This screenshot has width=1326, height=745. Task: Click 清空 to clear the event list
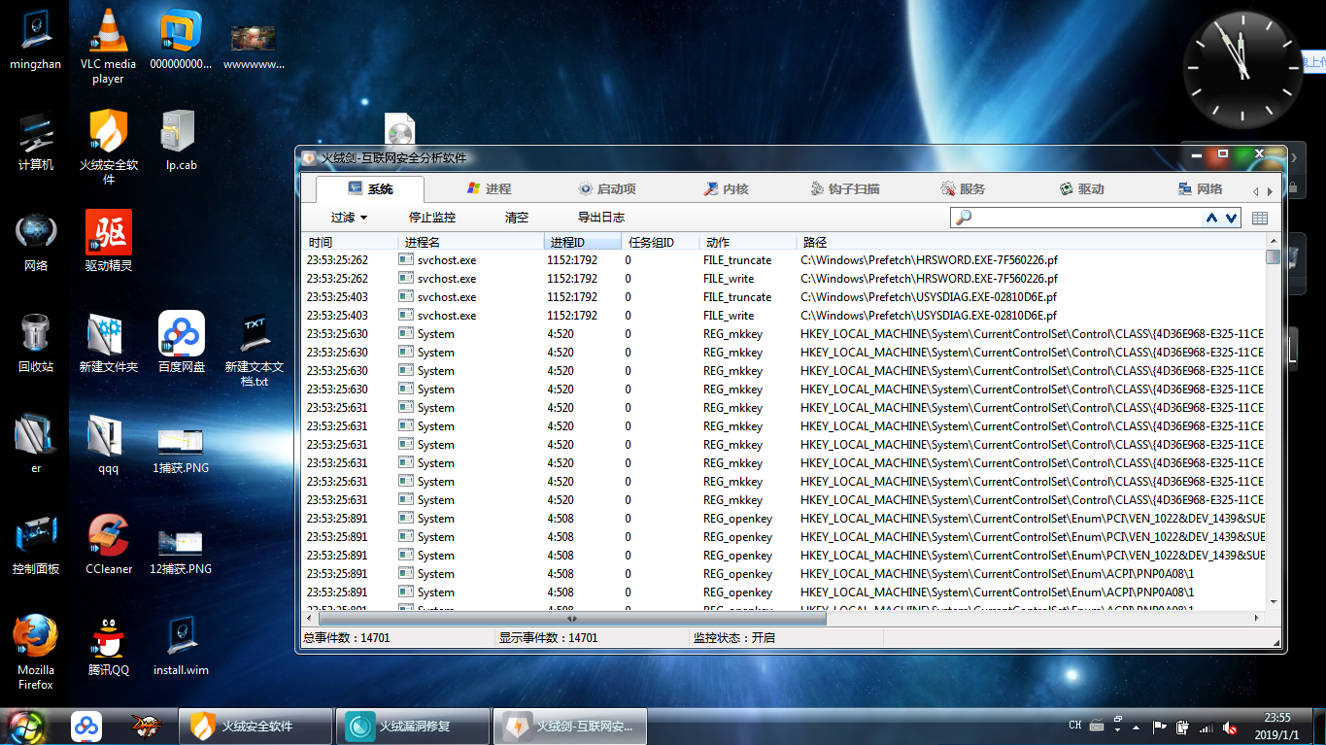[517, 218]
